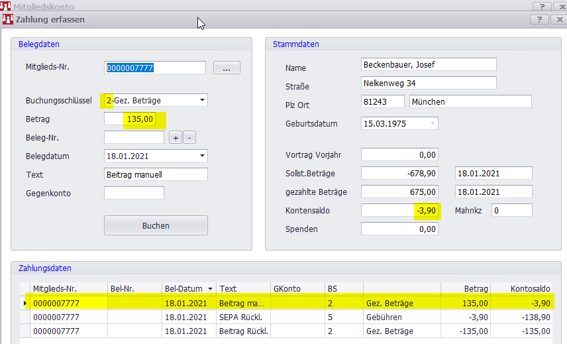Click the Text field containing Beitrag manuell
Viewport: 567px width, 344px height.
pyautogui.click(x=156, y=175)
